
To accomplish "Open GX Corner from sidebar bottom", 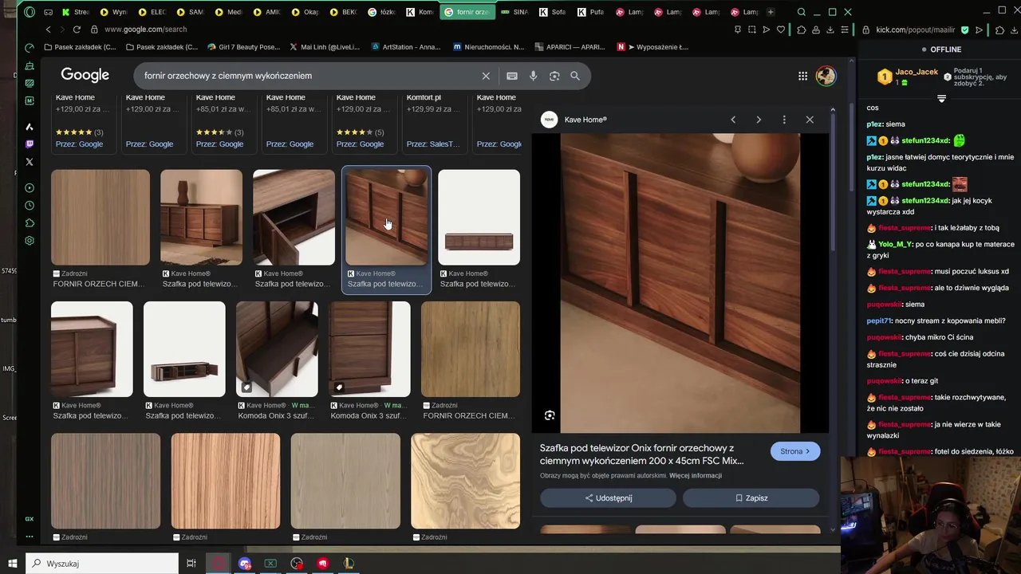I will pyautogui.click(x=30, y=518).
